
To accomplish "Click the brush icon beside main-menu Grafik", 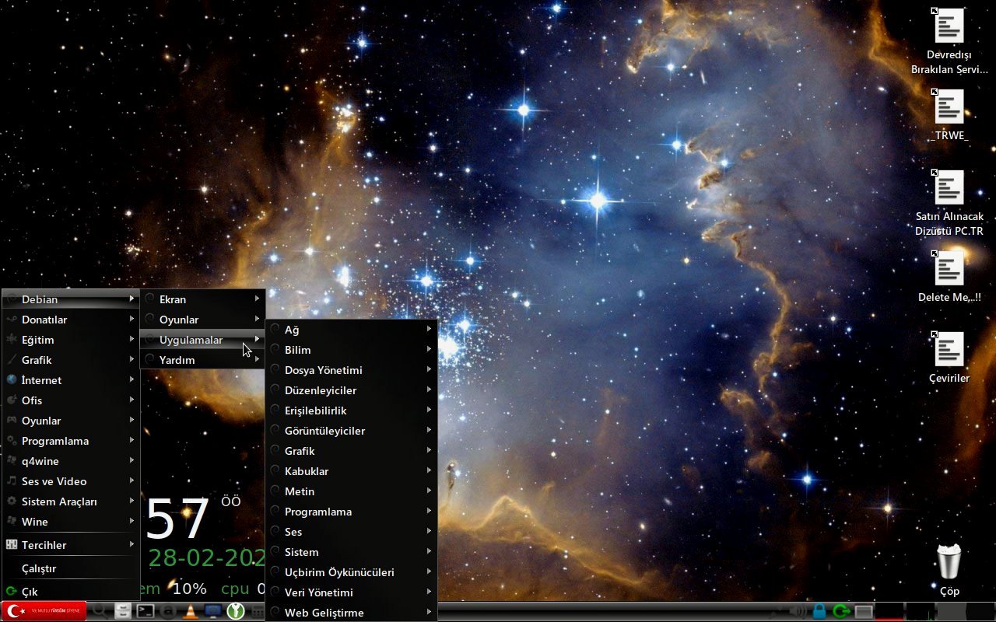I will tap(12, 360).
